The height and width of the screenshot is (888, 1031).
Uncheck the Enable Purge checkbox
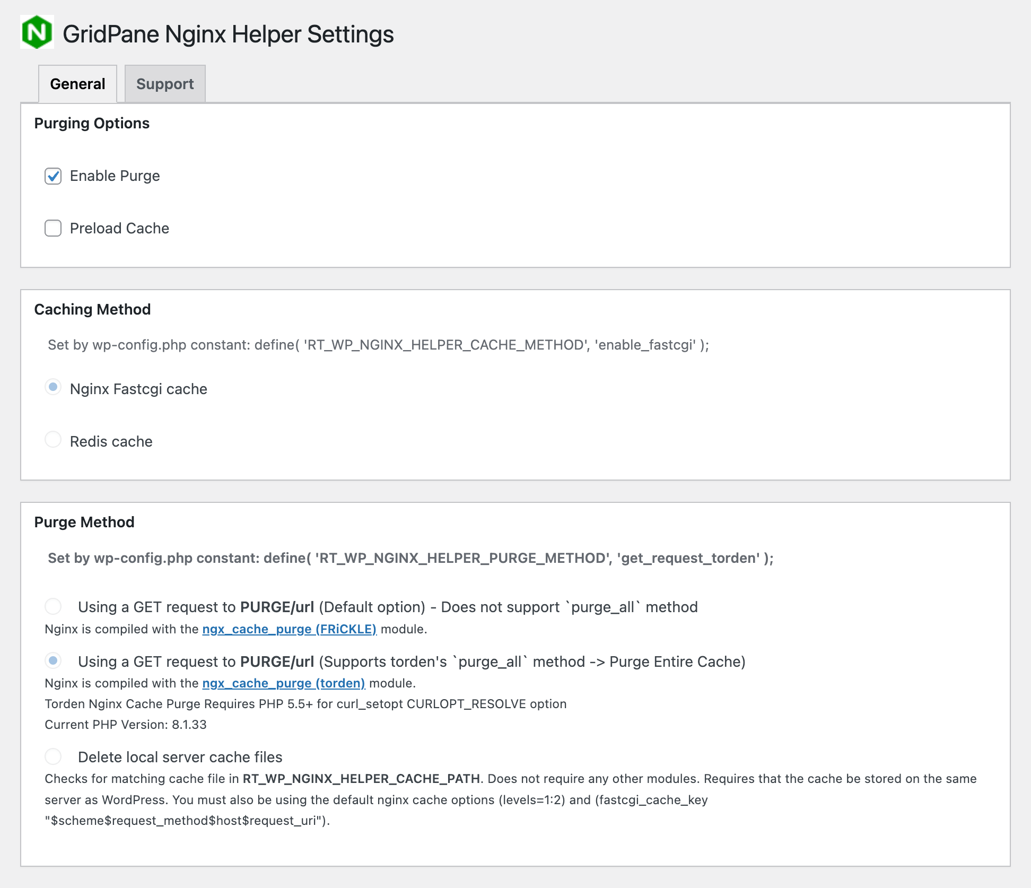[x=53, y=176]
